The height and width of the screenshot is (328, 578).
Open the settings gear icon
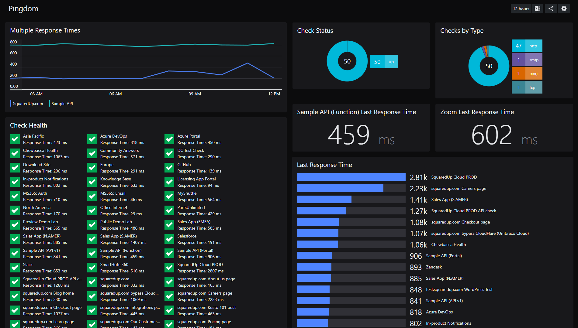[564, 9]
